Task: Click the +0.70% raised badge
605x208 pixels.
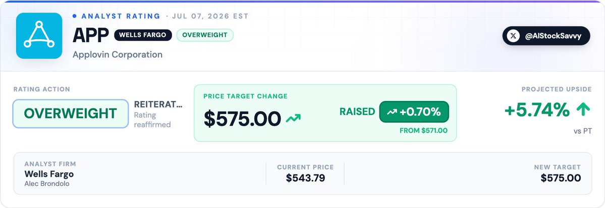Action: tap(414, 112)
